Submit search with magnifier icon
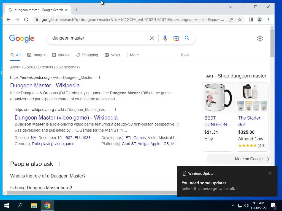282x211 pixels. pos(187,38)
